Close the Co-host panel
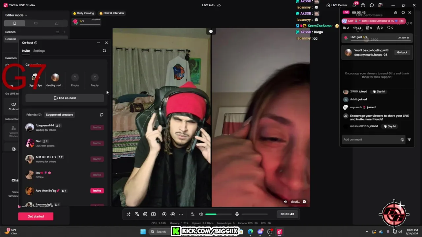Image resolution: width=422 pixels, height=237 pixels. point(106,43)
